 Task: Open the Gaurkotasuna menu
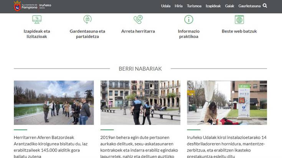point(249,6)
